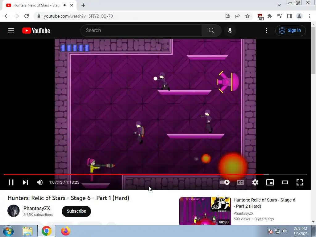Toggle the autoplay switch
Image resolution: width=316 pixels, height=237 pixels.
coord(225,182)
